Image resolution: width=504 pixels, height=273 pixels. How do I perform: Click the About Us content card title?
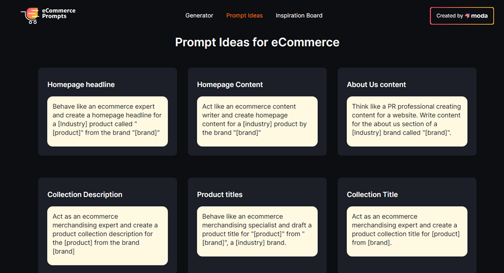376,84
